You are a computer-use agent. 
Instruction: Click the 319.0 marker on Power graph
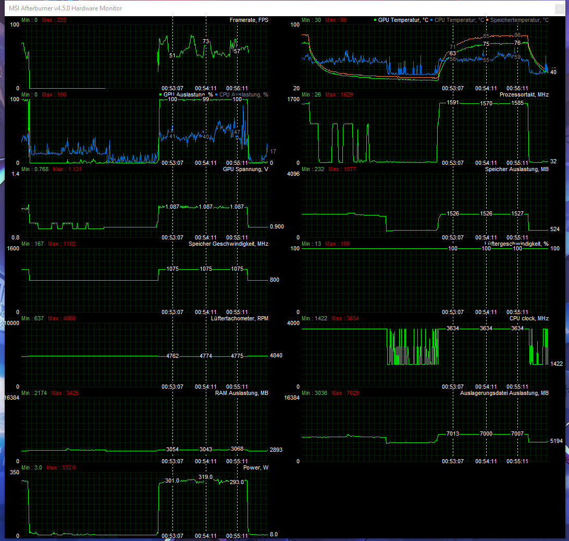(x=205, y=477)
